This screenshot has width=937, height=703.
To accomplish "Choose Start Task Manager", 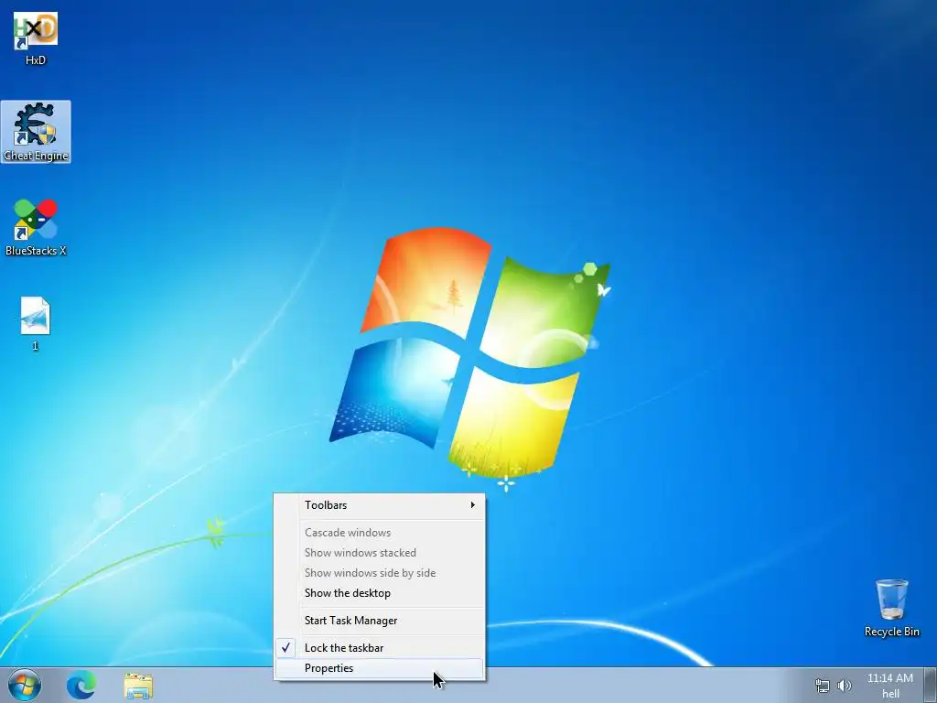I will (x=380, y=621).
